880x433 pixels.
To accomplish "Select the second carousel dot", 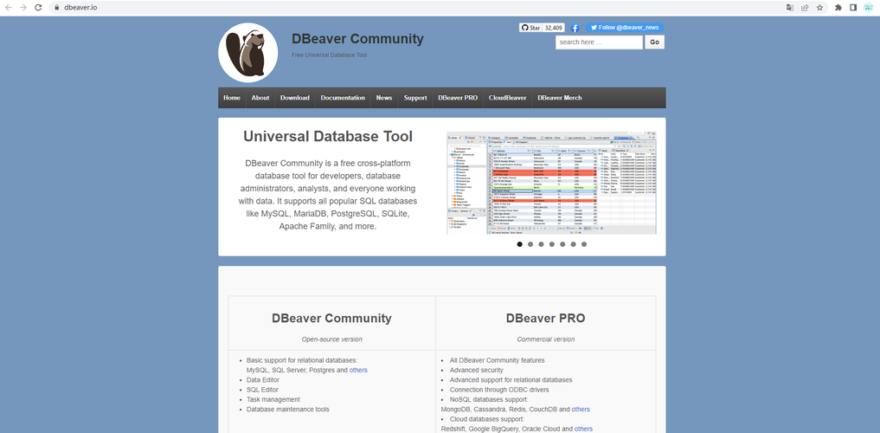I will [x=530, y=244].
